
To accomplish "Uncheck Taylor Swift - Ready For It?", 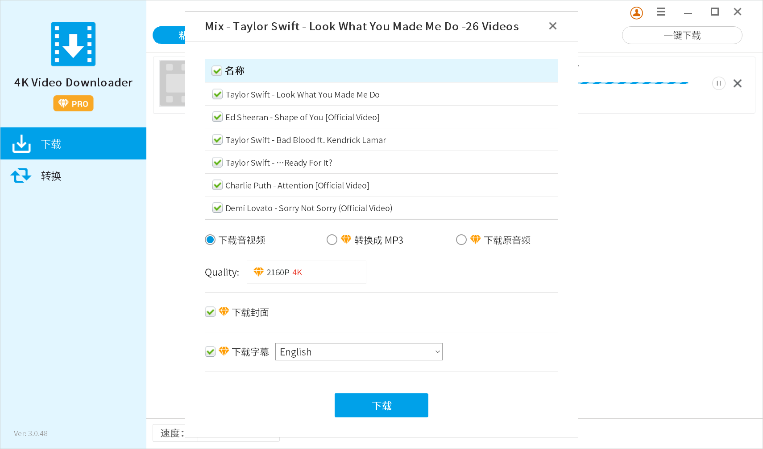I will (x=217, y=163).
